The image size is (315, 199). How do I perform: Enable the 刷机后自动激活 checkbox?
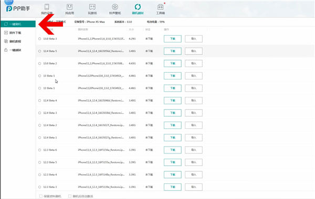(x=70, y=196)
